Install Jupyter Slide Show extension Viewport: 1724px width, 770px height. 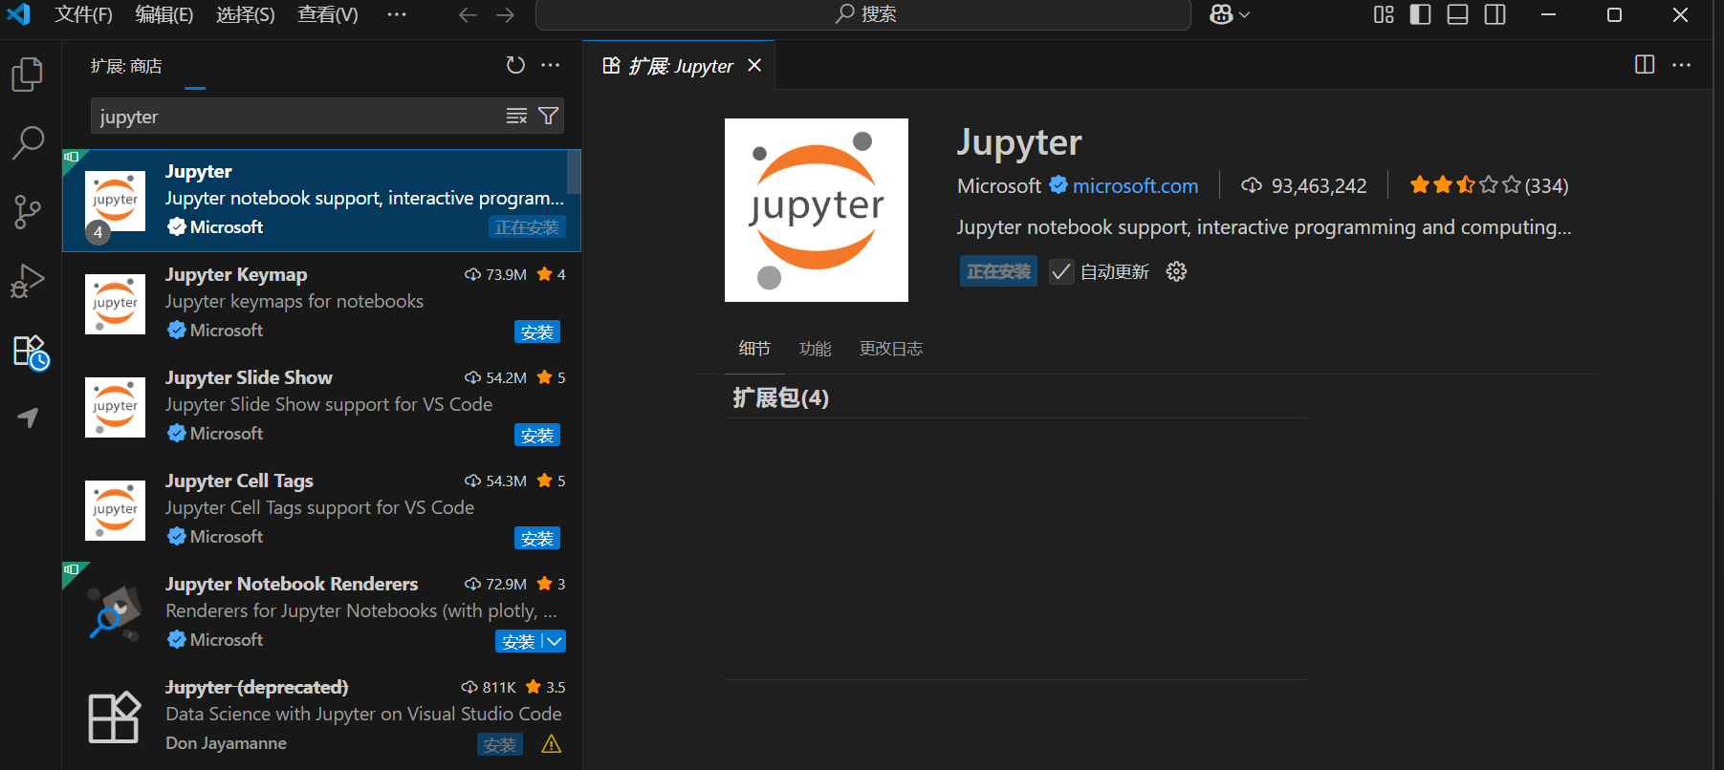(537, 435)
